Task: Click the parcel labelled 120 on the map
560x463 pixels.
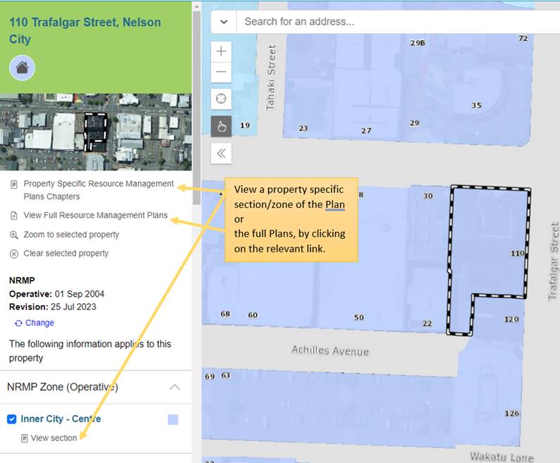Action: (x=511, y=319)
